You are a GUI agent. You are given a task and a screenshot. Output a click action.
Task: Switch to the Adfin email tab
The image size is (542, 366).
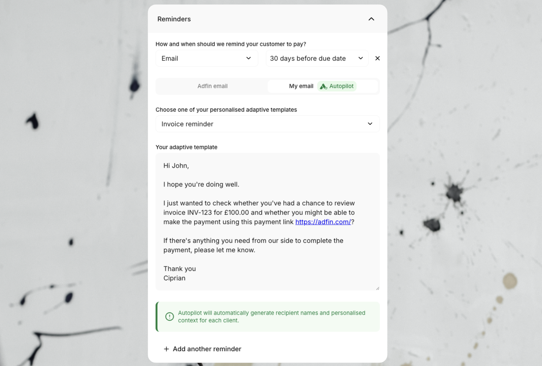[212, 86]
